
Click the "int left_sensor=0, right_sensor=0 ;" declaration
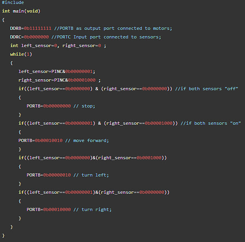[58, 45]
